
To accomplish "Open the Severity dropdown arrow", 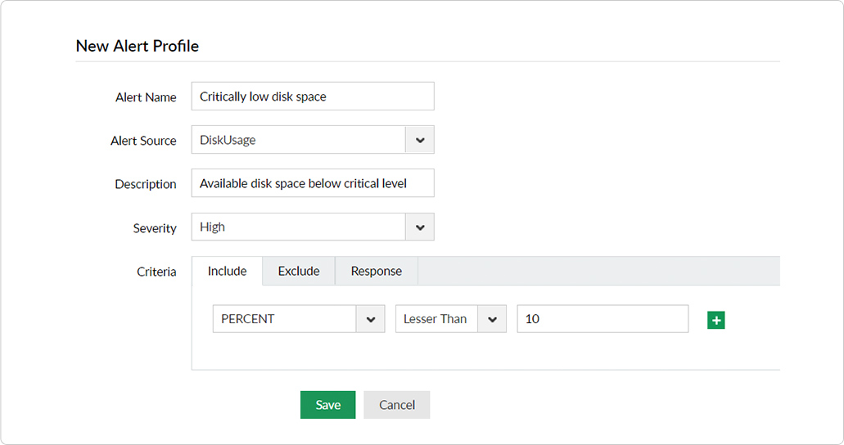I will 420,227.
